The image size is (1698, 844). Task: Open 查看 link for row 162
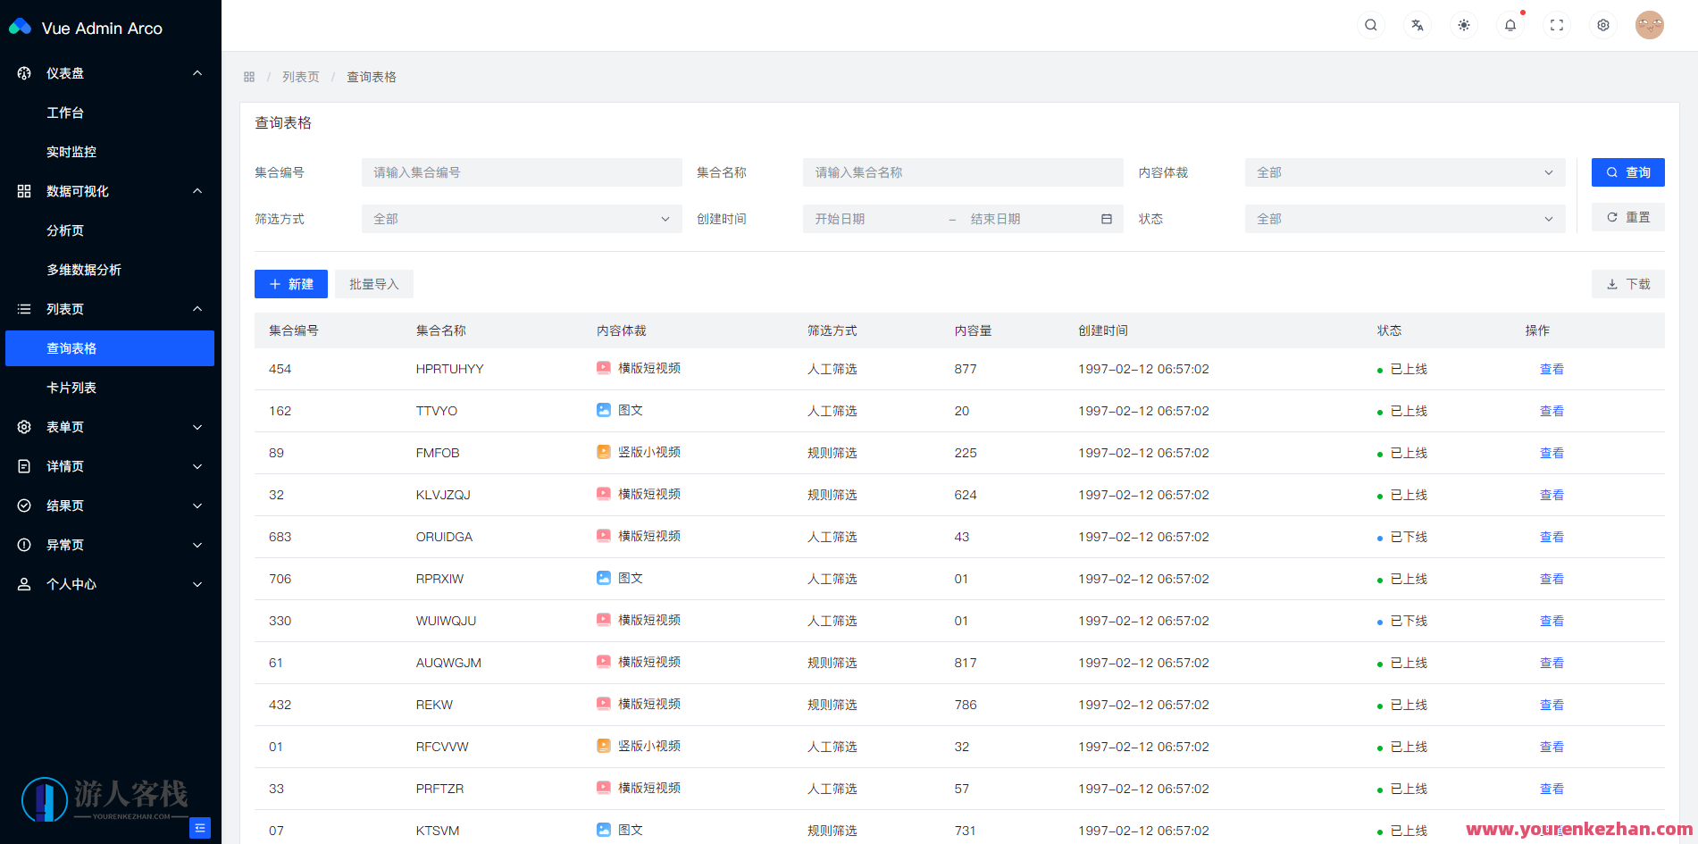[x=1552, y=410]
